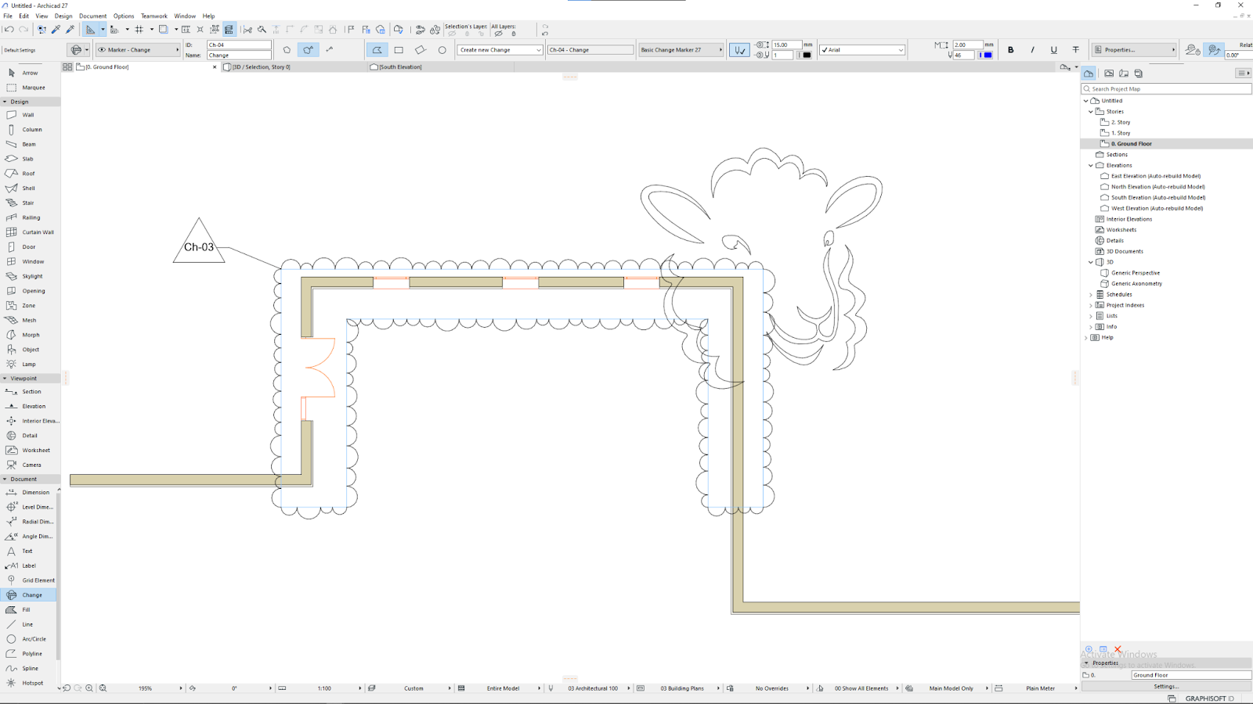Select the Wall tool
The width and height of the screenshot is (1253, 704).
click(28, 115)
